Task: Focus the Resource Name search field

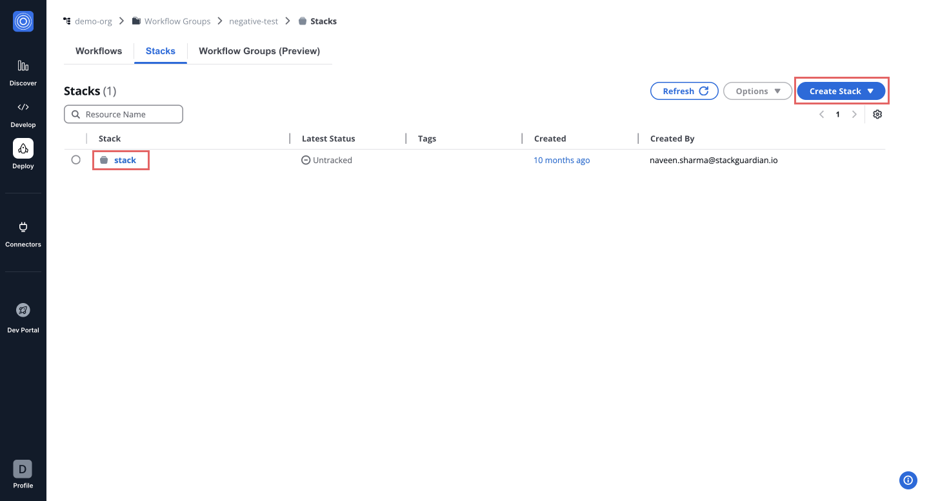Action: pyautogui.click(x=123, y=114)
